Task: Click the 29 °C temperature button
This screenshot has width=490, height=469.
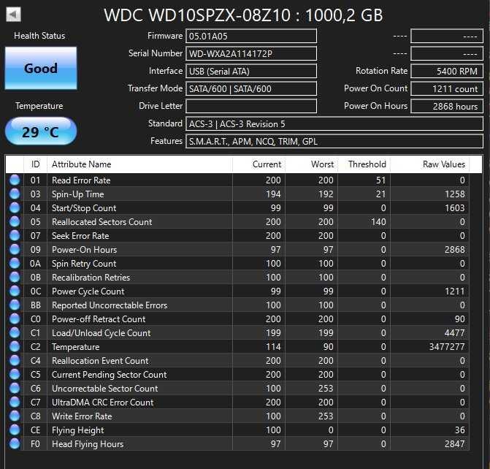Action: click(41, 131)
